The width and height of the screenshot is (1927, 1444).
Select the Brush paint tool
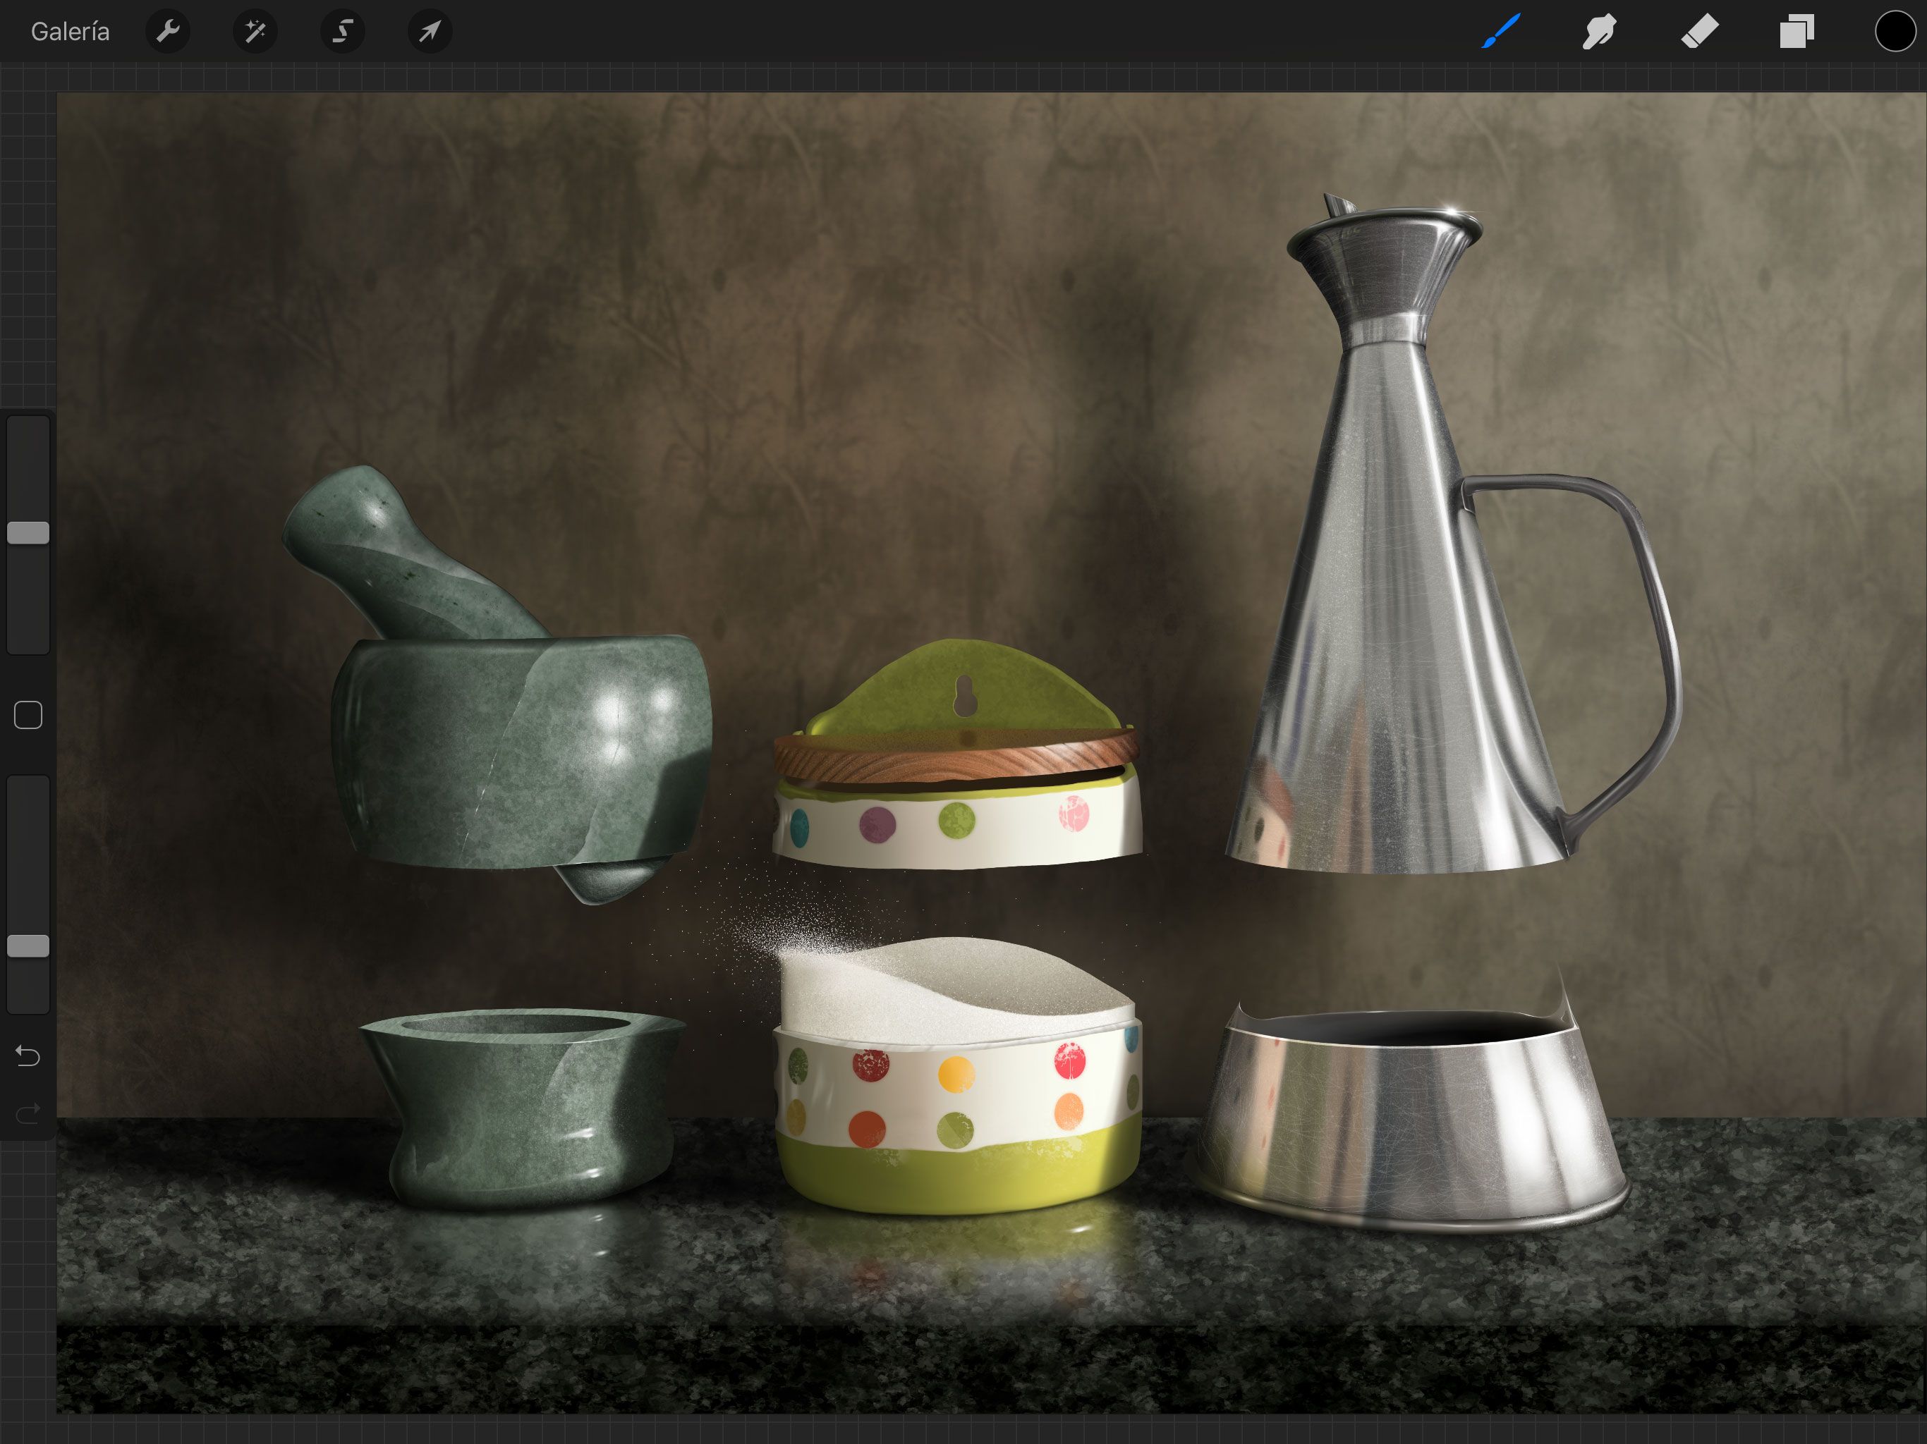point(1500,32)
